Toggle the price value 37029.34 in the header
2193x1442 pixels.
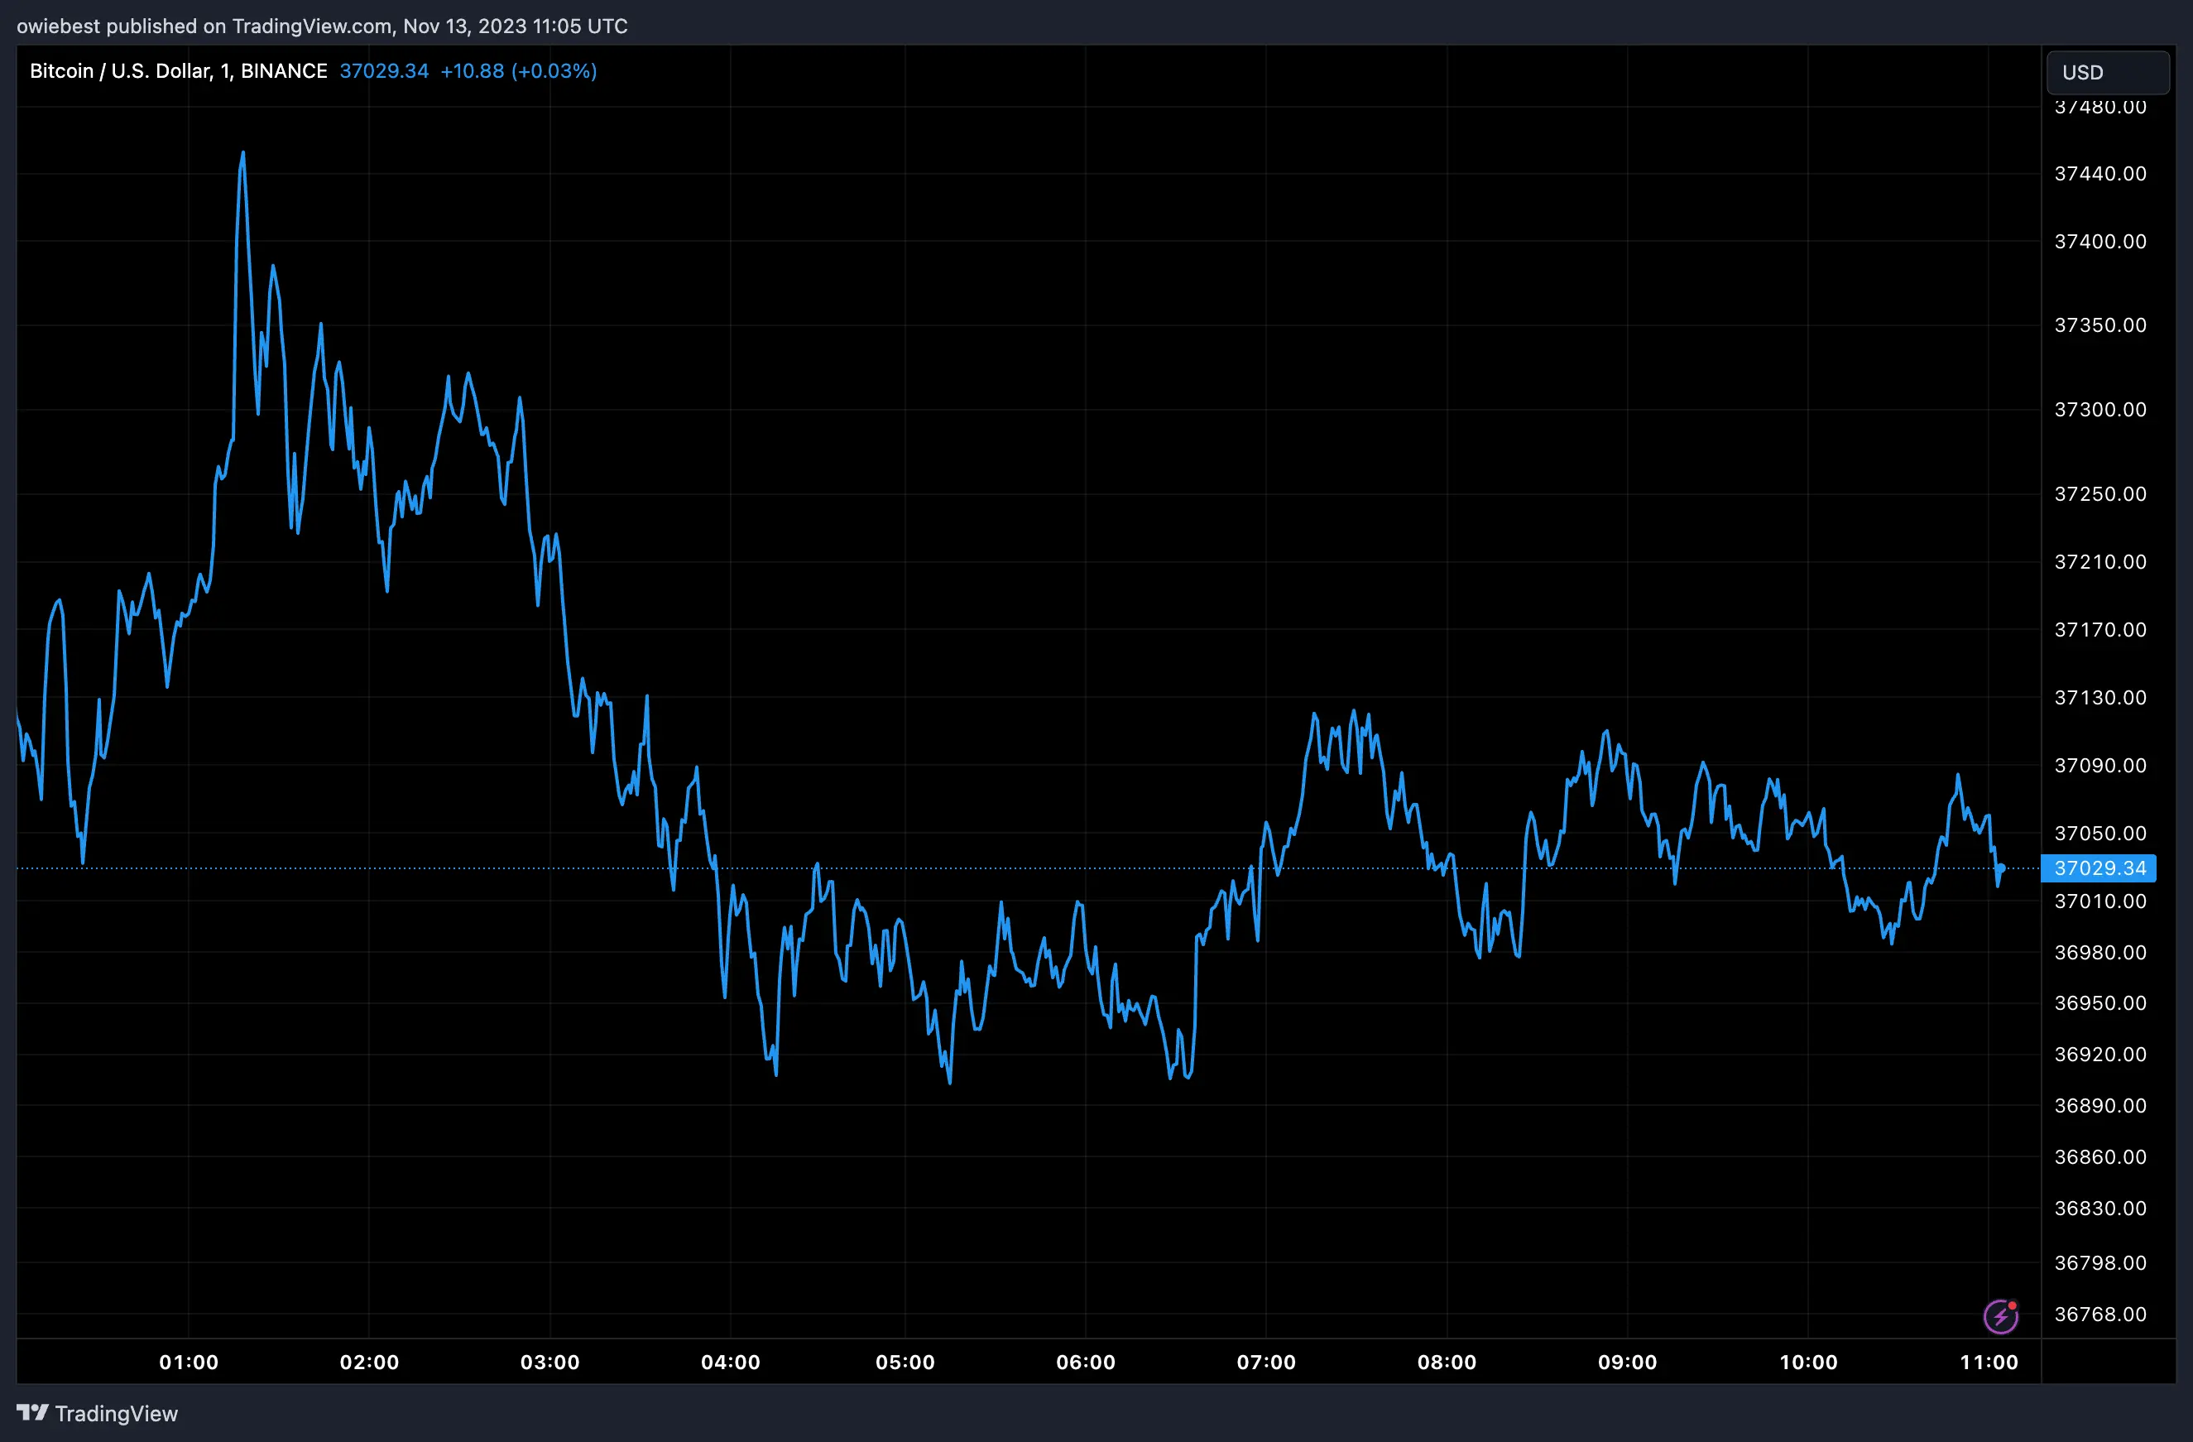pos(383,71)
